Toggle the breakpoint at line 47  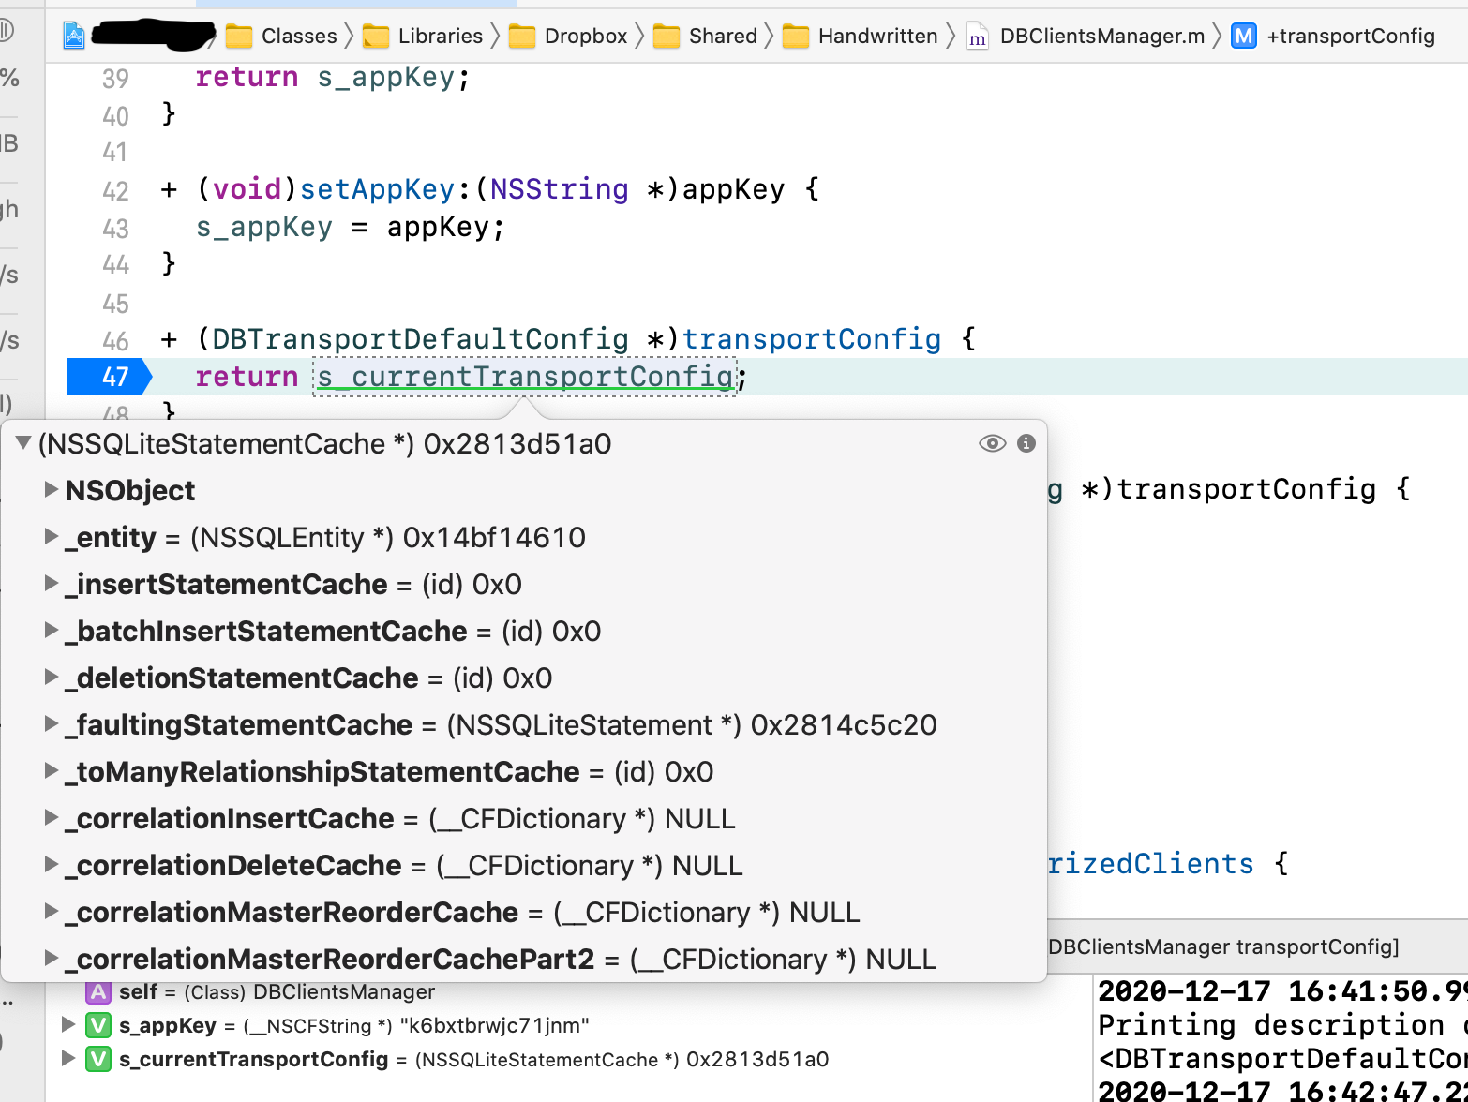109,377
